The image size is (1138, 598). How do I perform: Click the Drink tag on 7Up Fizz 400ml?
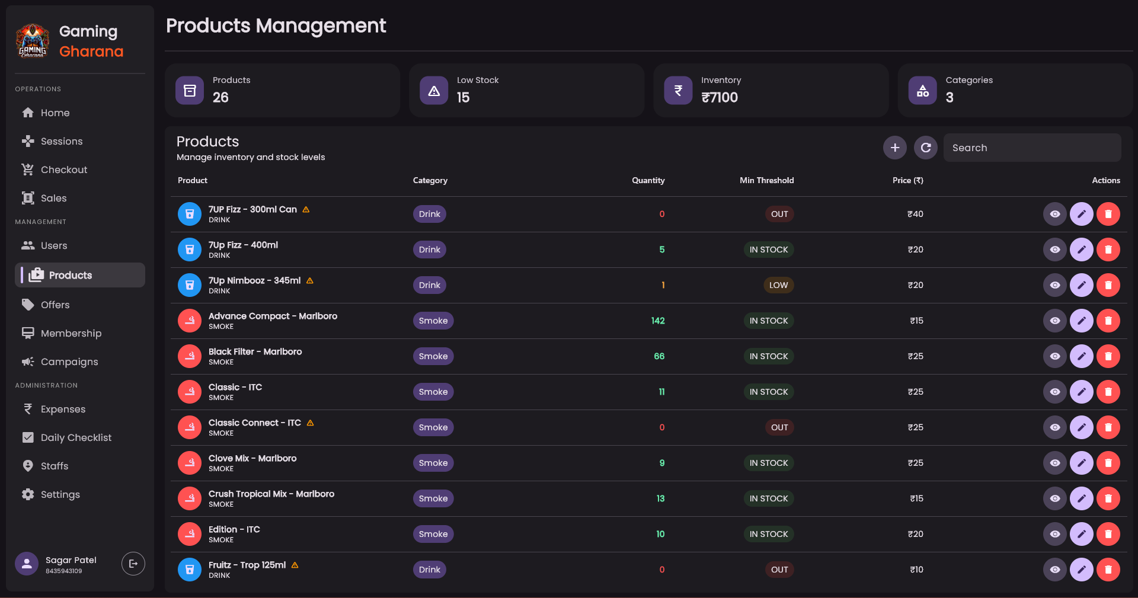coord(430,250)
